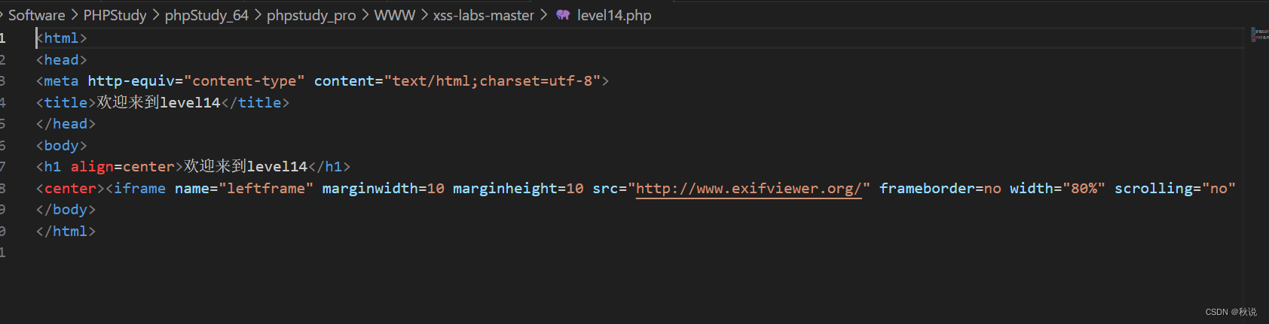Screen dimensions: 1269x324
Task: Click the <center> tag text
Action: pos(71,189)
